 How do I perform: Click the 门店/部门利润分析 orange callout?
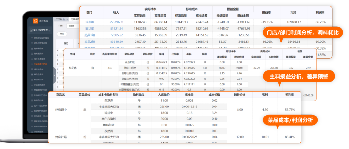(x=302, y=33)
